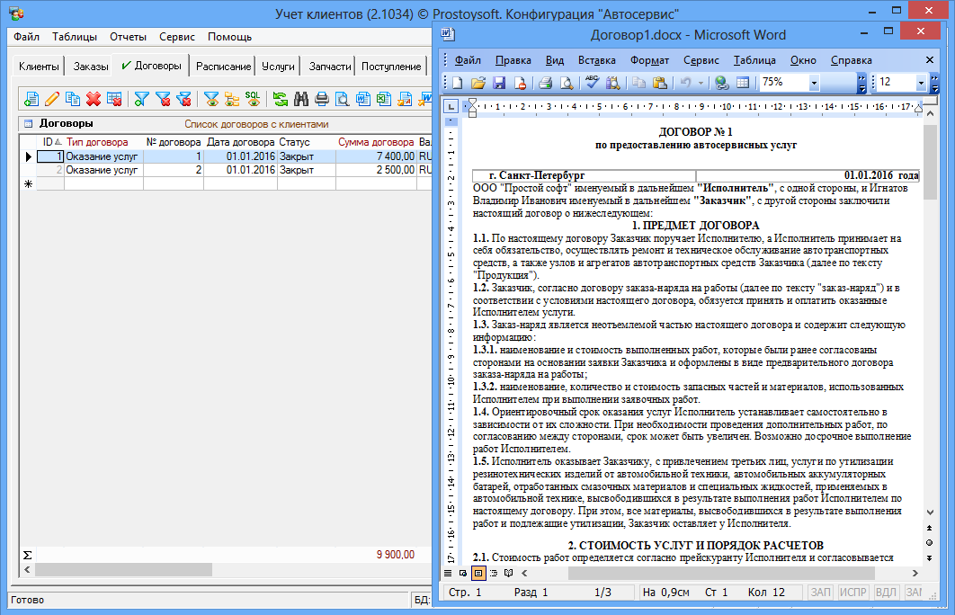The image size is (955, 615).
Task: Open the Файл menu in Учет клиентов
Action: 27,37
